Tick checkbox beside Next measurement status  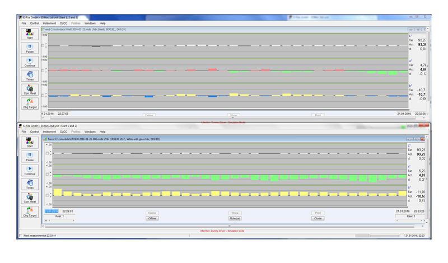tap(21, 236)
